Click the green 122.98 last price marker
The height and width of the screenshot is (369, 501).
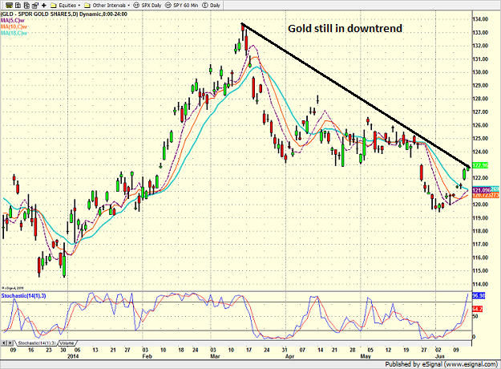pos(480,165)
